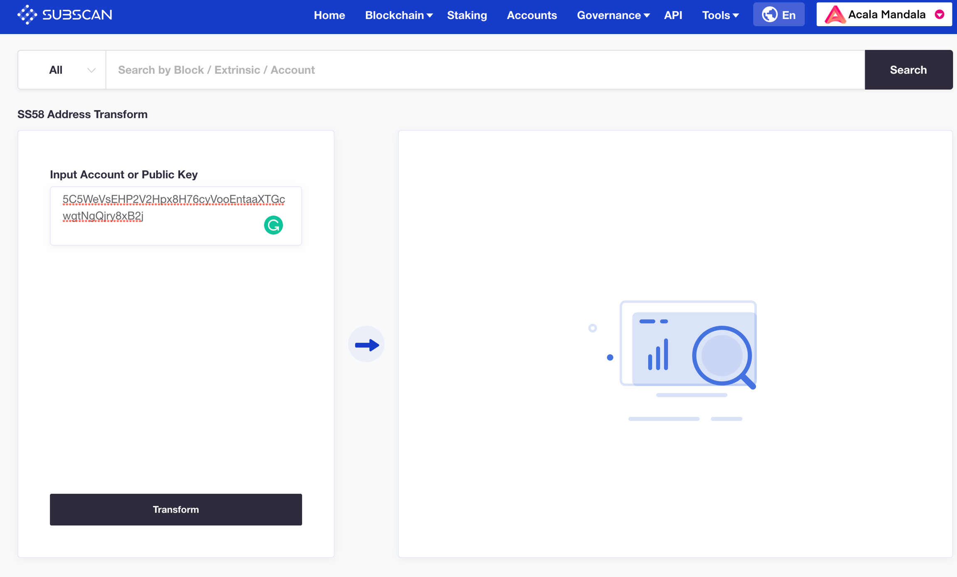Open the Blockchain dropdown menu
Image resolution: width=957 pixels, height=577 pixels.
(x=398, y=15)
